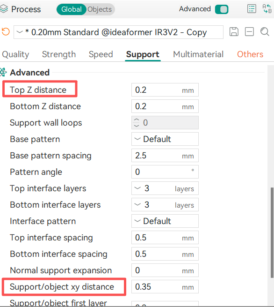Open the Top interface layers dropdown
Image resolution: width=274 pixels, height=307 pixels.
[x=165, y=188]
